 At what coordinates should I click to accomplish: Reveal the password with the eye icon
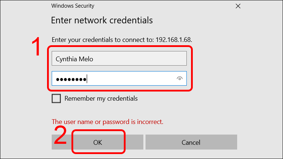[x=180, y=79]
